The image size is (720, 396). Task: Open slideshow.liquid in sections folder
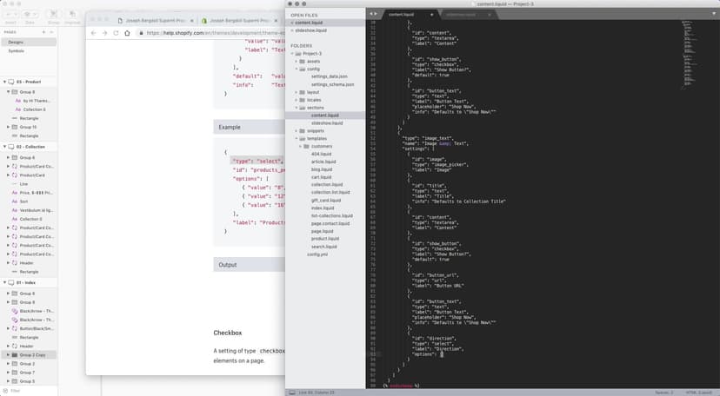[327, 122]
